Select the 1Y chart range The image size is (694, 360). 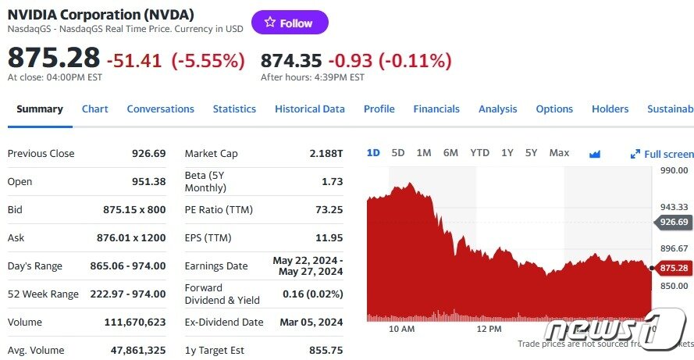click(x=507, y=153)
